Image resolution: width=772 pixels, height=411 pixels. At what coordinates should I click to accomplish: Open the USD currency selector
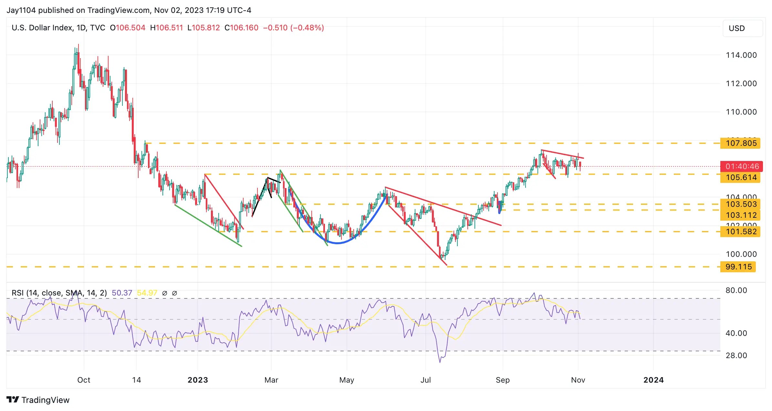[743, 28]
